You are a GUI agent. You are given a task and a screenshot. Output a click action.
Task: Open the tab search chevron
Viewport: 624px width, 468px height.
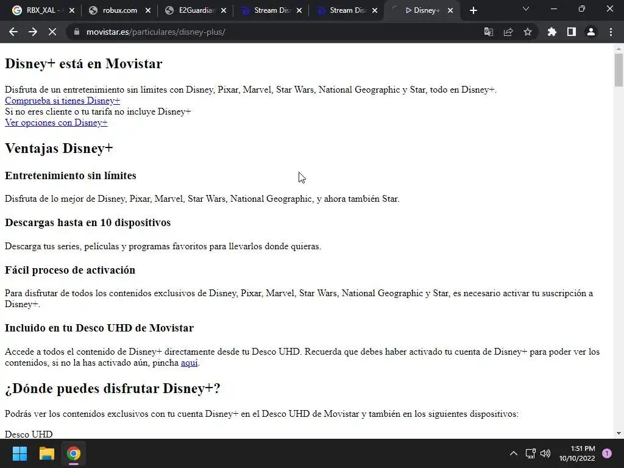(x=526, y=9)
